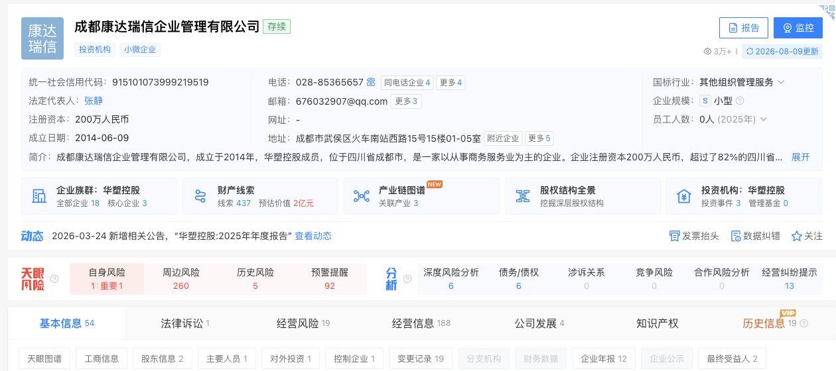The width and height of the screenshot is (836, 371).
Task: Open 全部企业 18 in 企业族群
Action: (x=78, y=203)
